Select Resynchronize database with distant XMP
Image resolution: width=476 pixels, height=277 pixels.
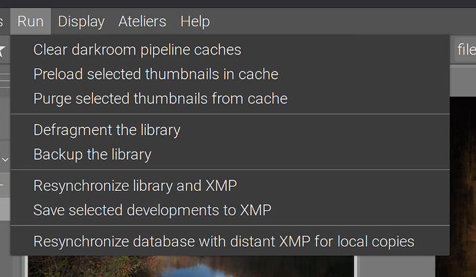tap(224, 241)
